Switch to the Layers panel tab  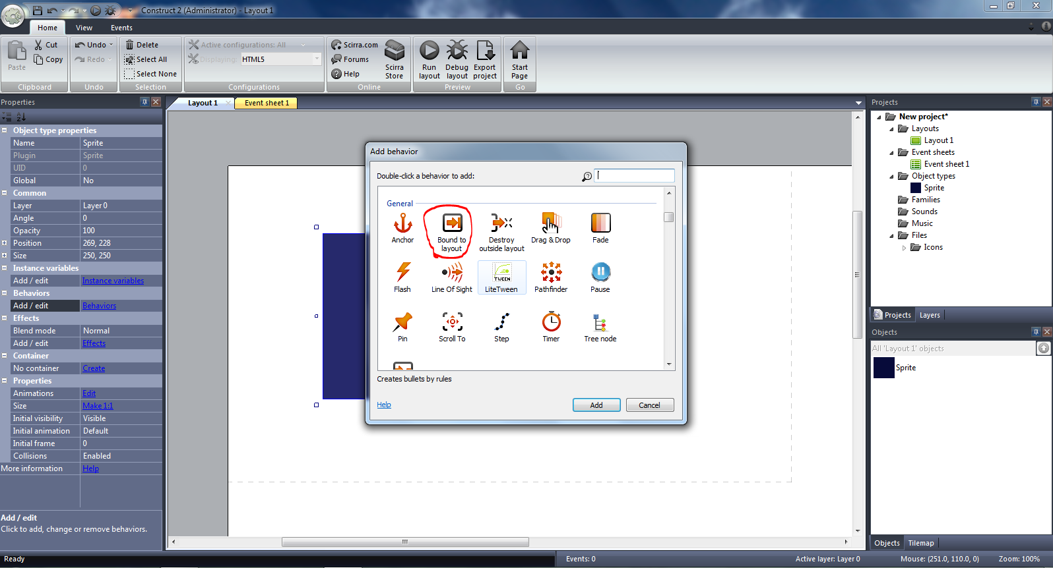(930, 315)
